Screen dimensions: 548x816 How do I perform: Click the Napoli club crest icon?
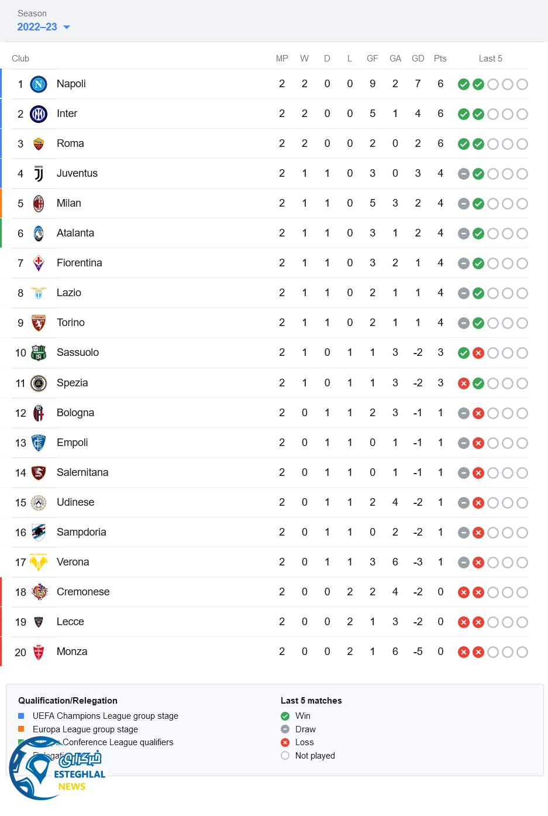[39, 84]
